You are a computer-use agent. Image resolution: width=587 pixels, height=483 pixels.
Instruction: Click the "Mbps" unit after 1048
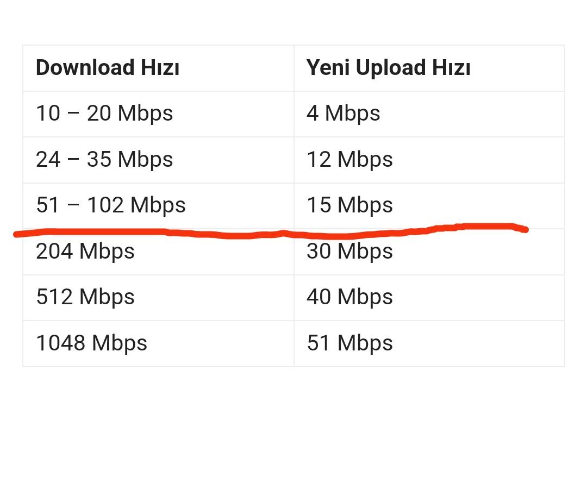pyautogui.click(x=120, y=343)
